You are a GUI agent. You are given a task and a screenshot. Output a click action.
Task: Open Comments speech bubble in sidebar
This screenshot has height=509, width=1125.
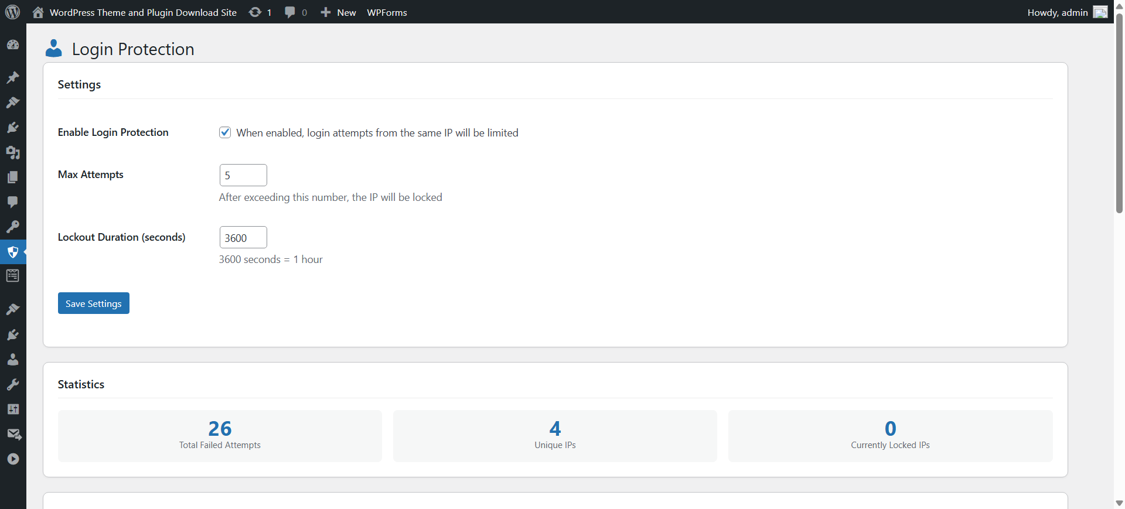pos(13,202)
